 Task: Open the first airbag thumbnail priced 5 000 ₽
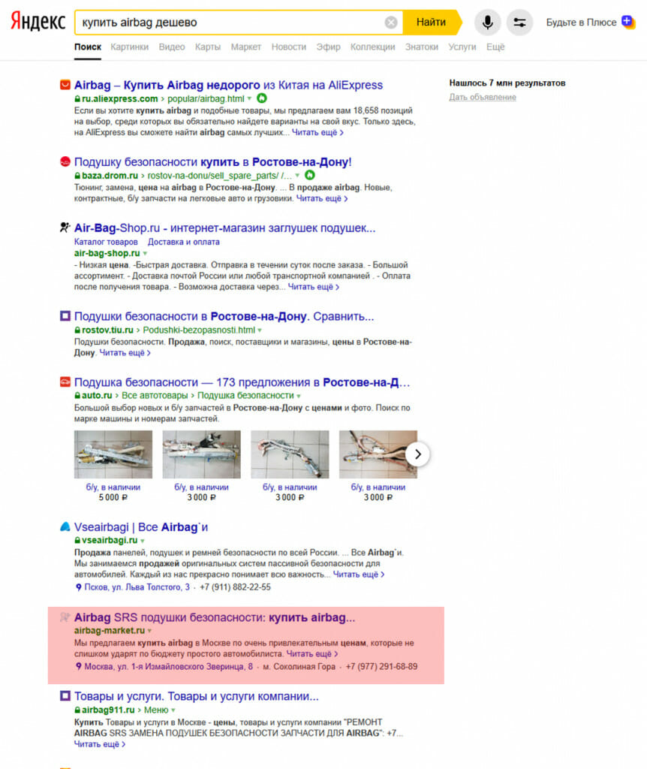coord(113,454)
